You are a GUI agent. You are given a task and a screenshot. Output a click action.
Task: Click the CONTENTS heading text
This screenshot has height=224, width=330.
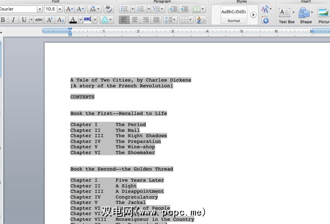[82, 97]
